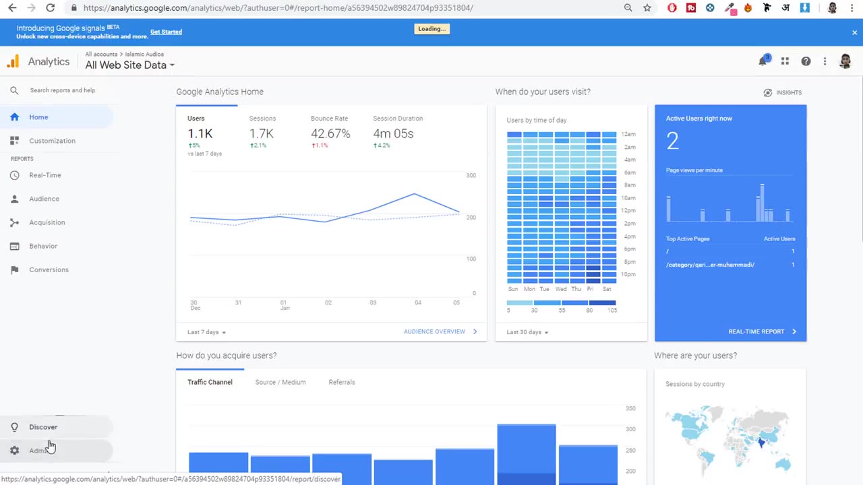This screenshot has height=485, width=863.
Task: Bookmark this page with the star icon
Action: (x=647, y=8)
